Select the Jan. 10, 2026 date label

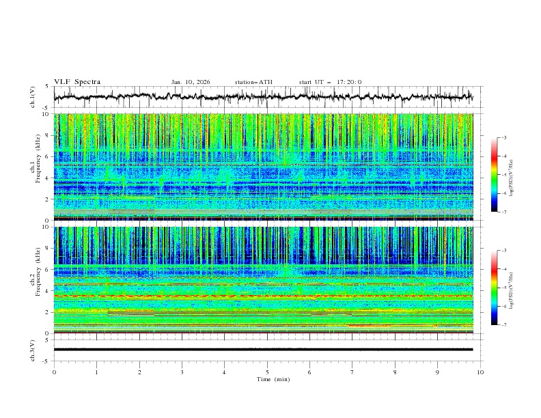tap(191, 82)
